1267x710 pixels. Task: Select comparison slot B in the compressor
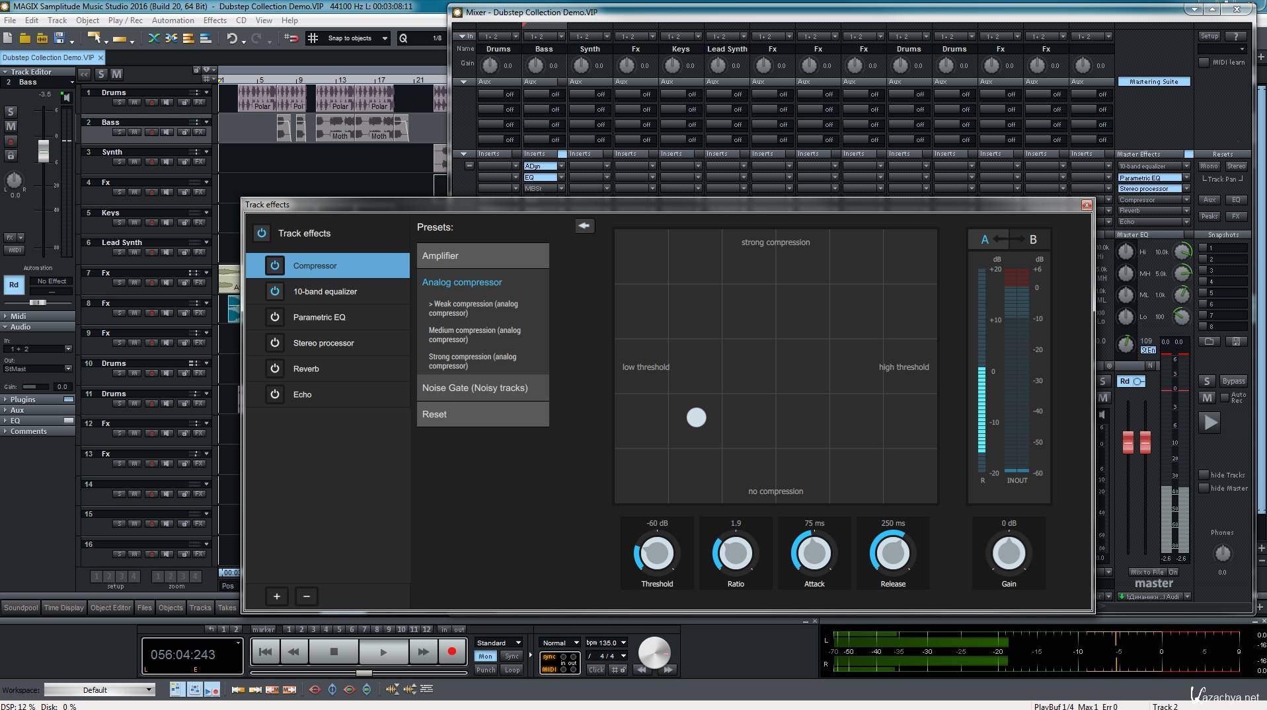click(1033, 240)
